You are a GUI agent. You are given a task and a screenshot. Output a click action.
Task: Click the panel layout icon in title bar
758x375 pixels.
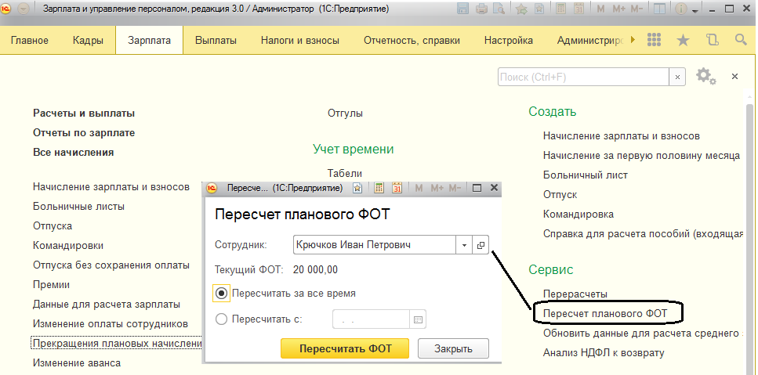658,9
